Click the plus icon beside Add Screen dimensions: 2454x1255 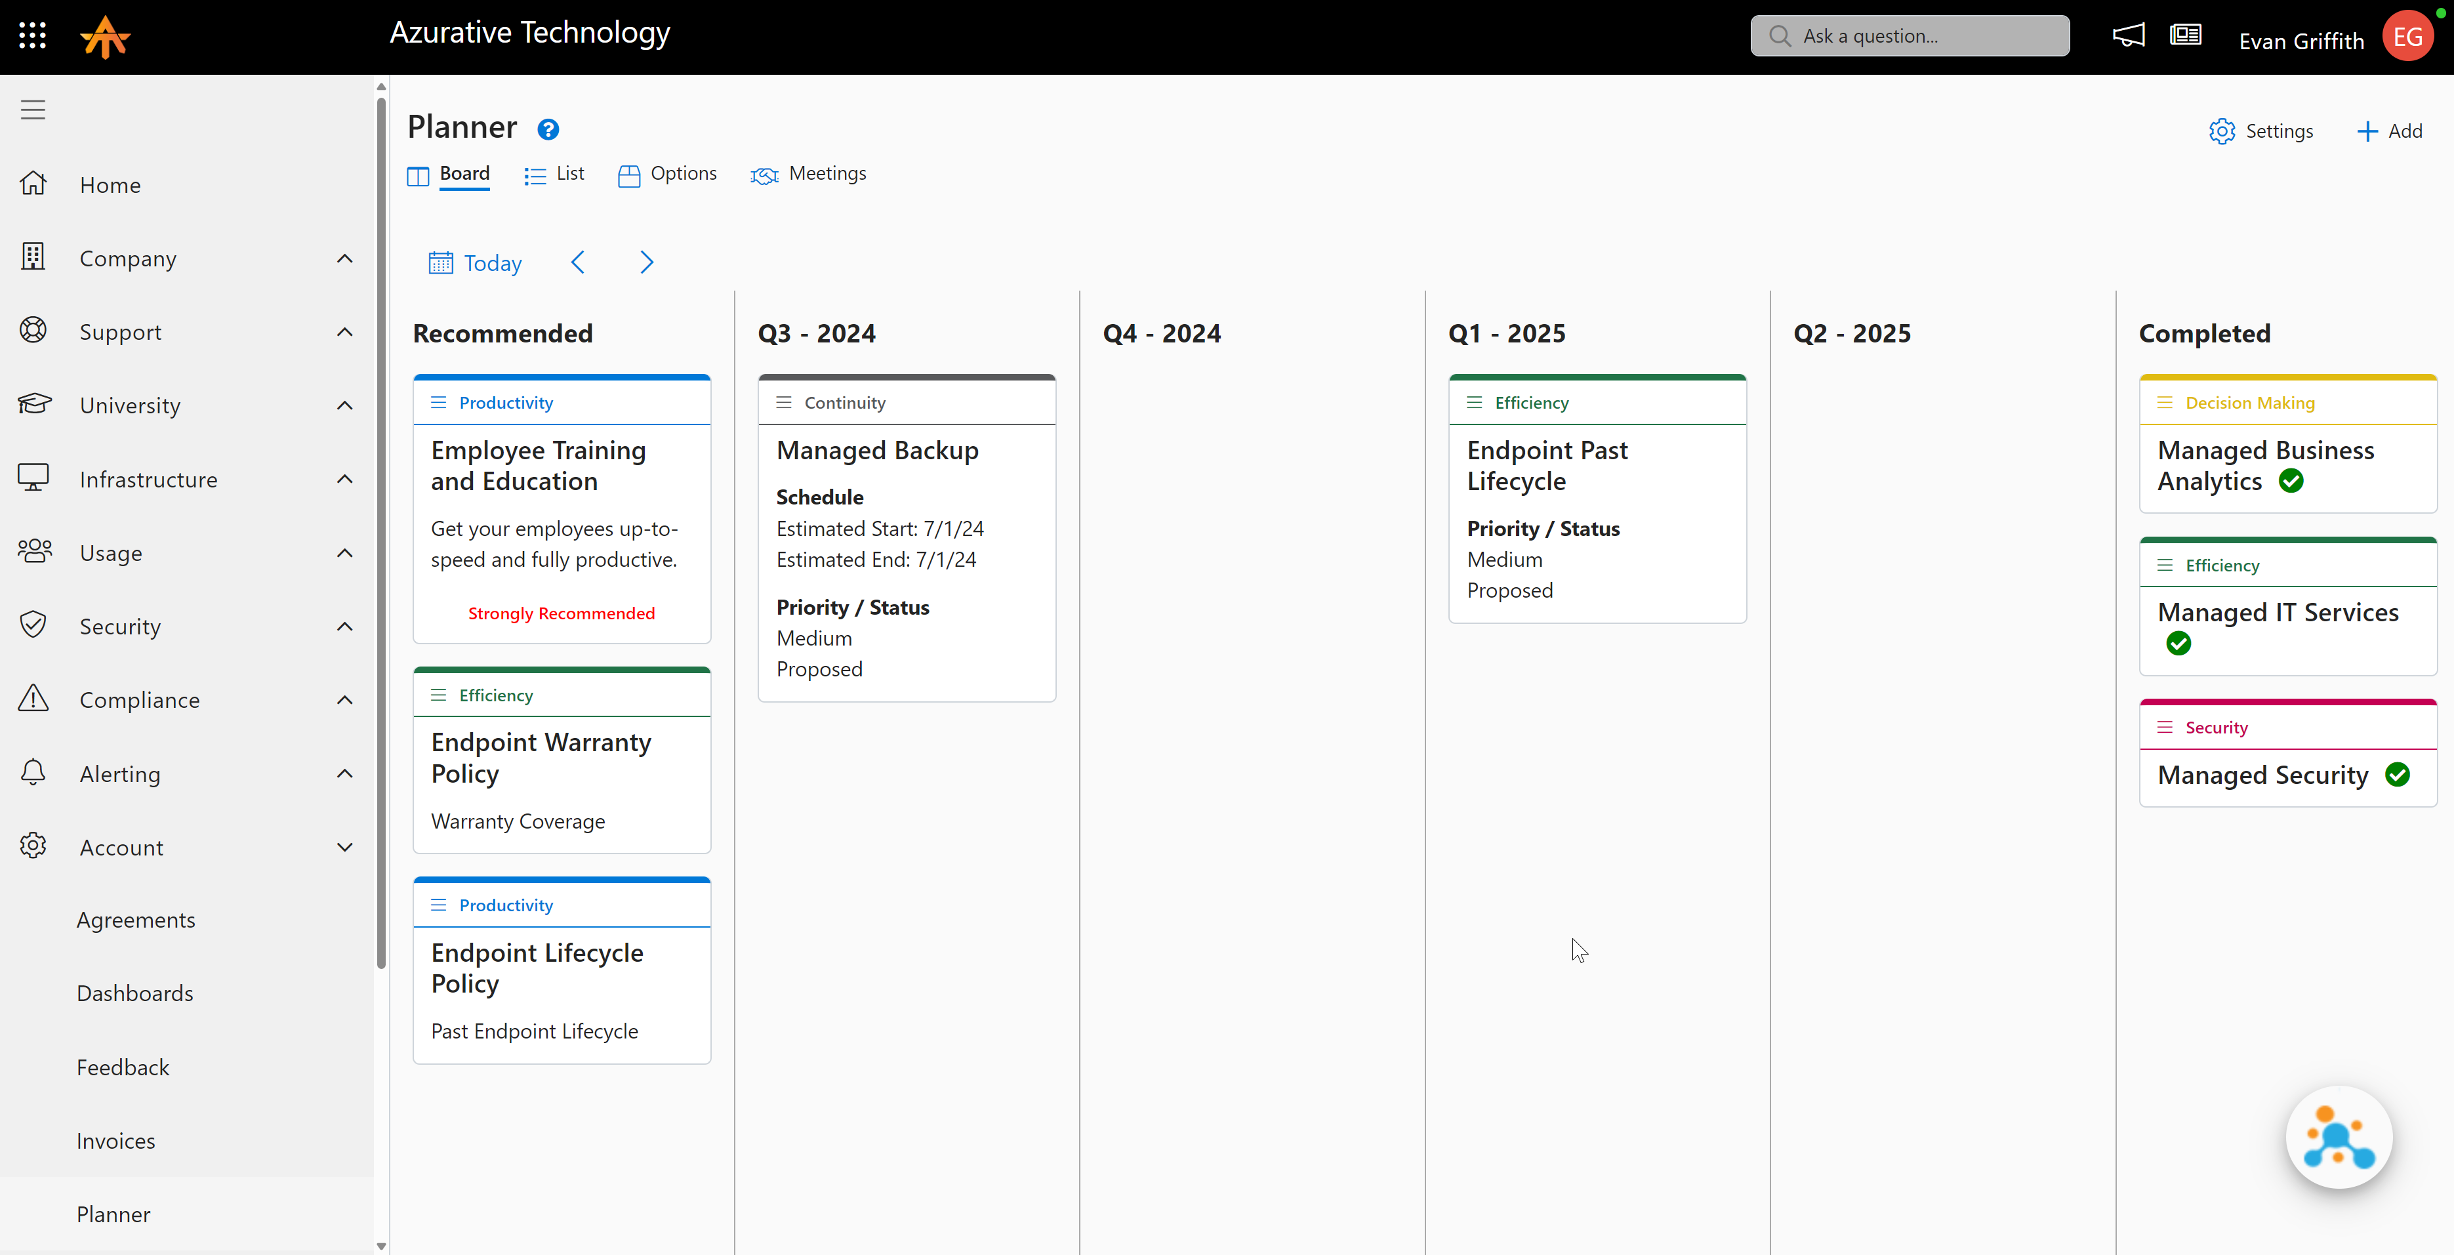[2366, 131]
